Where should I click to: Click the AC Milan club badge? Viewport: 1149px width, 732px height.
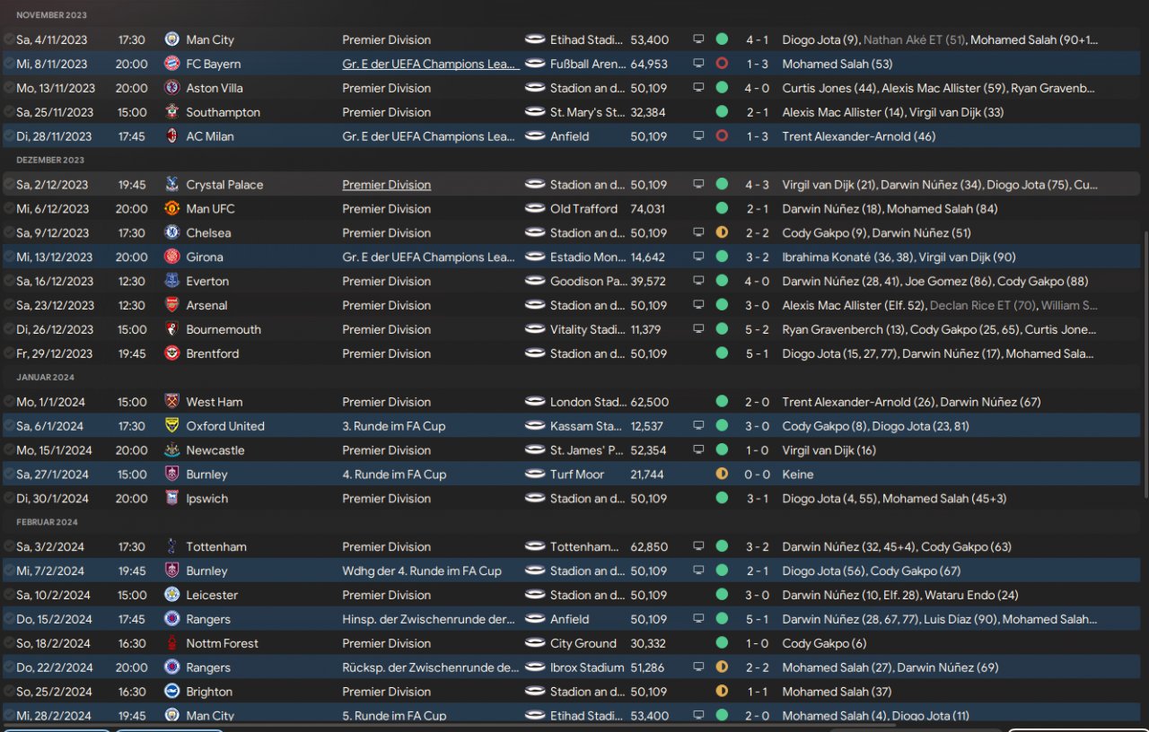click(172, 136)
